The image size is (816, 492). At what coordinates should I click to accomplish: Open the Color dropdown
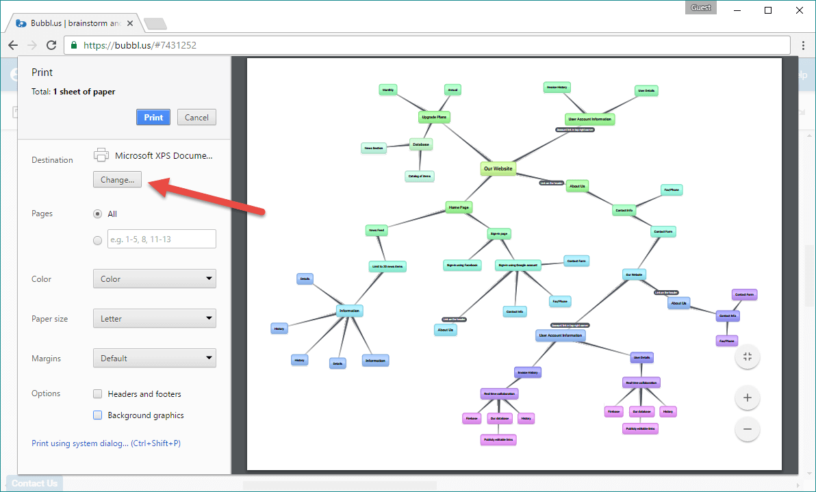(x=155, y=279)
